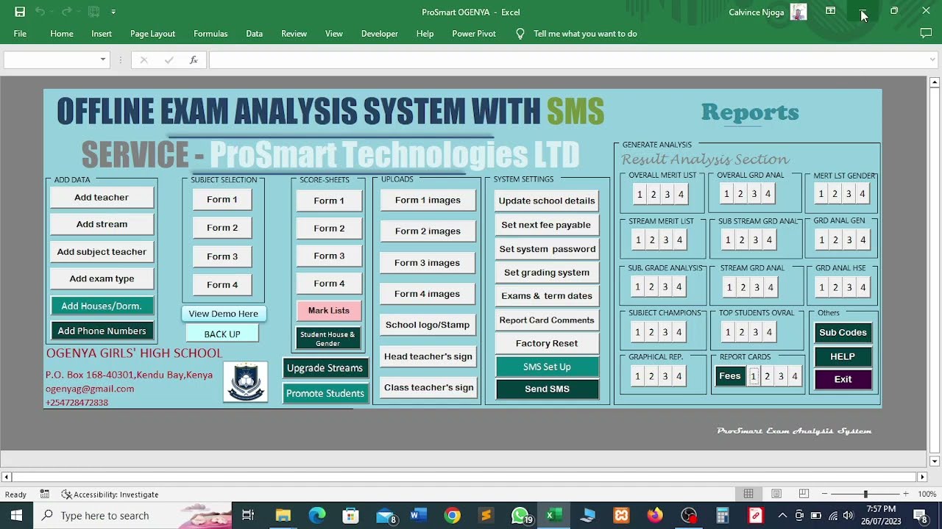Open Task View on the taskbar
The width and height of the screenshot is (942, 529).
coord(248,516)
